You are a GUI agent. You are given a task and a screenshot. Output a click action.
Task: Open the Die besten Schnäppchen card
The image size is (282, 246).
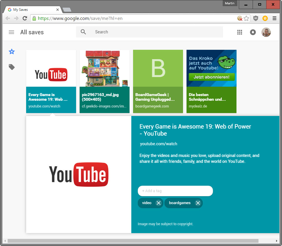(x=211, y=81)
